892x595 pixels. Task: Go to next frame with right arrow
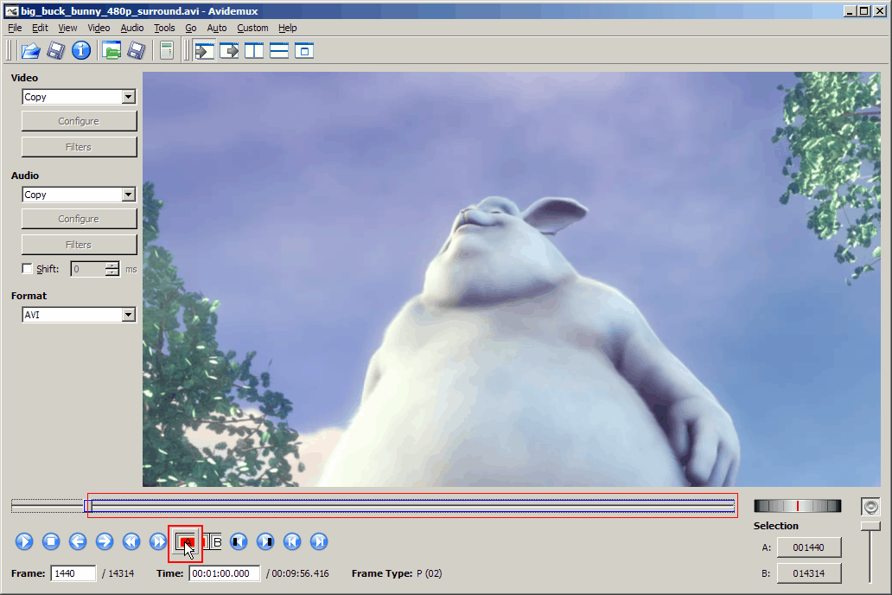point(104,541)
